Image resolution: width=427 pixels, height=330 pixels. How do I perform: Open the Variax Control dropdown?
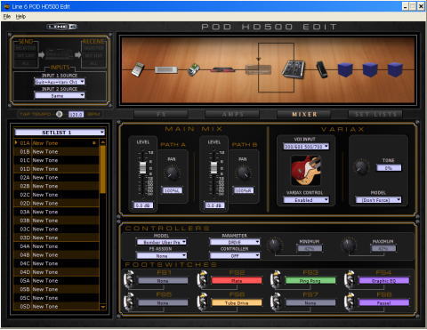306,200
